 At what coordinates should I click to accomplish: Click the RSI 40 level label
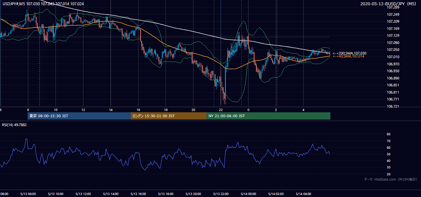tap(388, 161)
